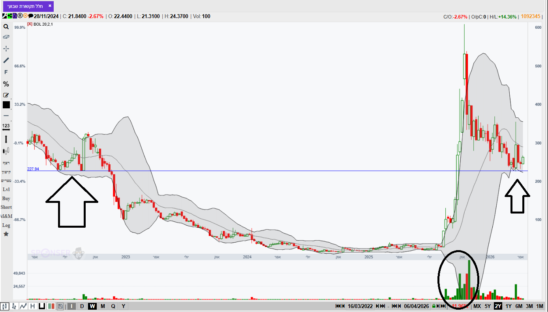Click the green share icon
This screenshot has height=312, width=548.
[x=9, y=16]
